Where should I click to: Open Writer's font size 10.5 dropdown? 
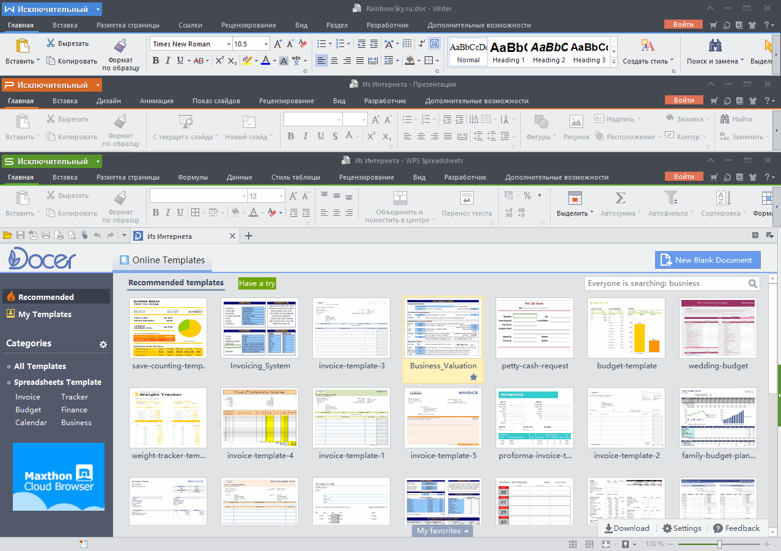tap(266, 44)
